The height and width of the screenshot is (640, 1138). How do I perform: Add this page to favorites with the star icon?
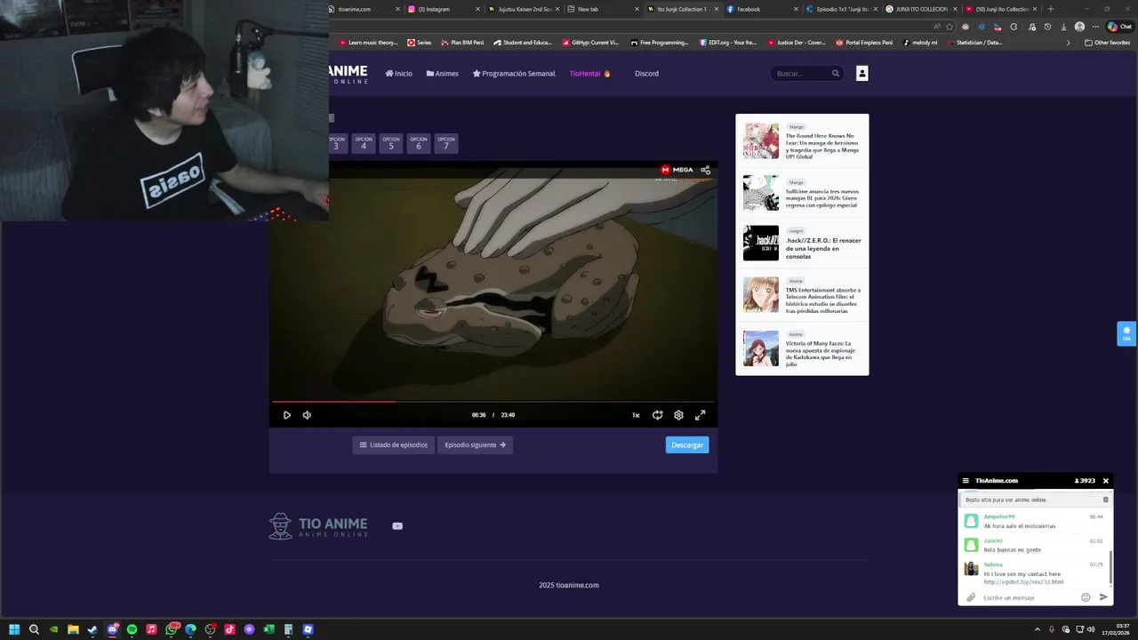click(950, 27)
